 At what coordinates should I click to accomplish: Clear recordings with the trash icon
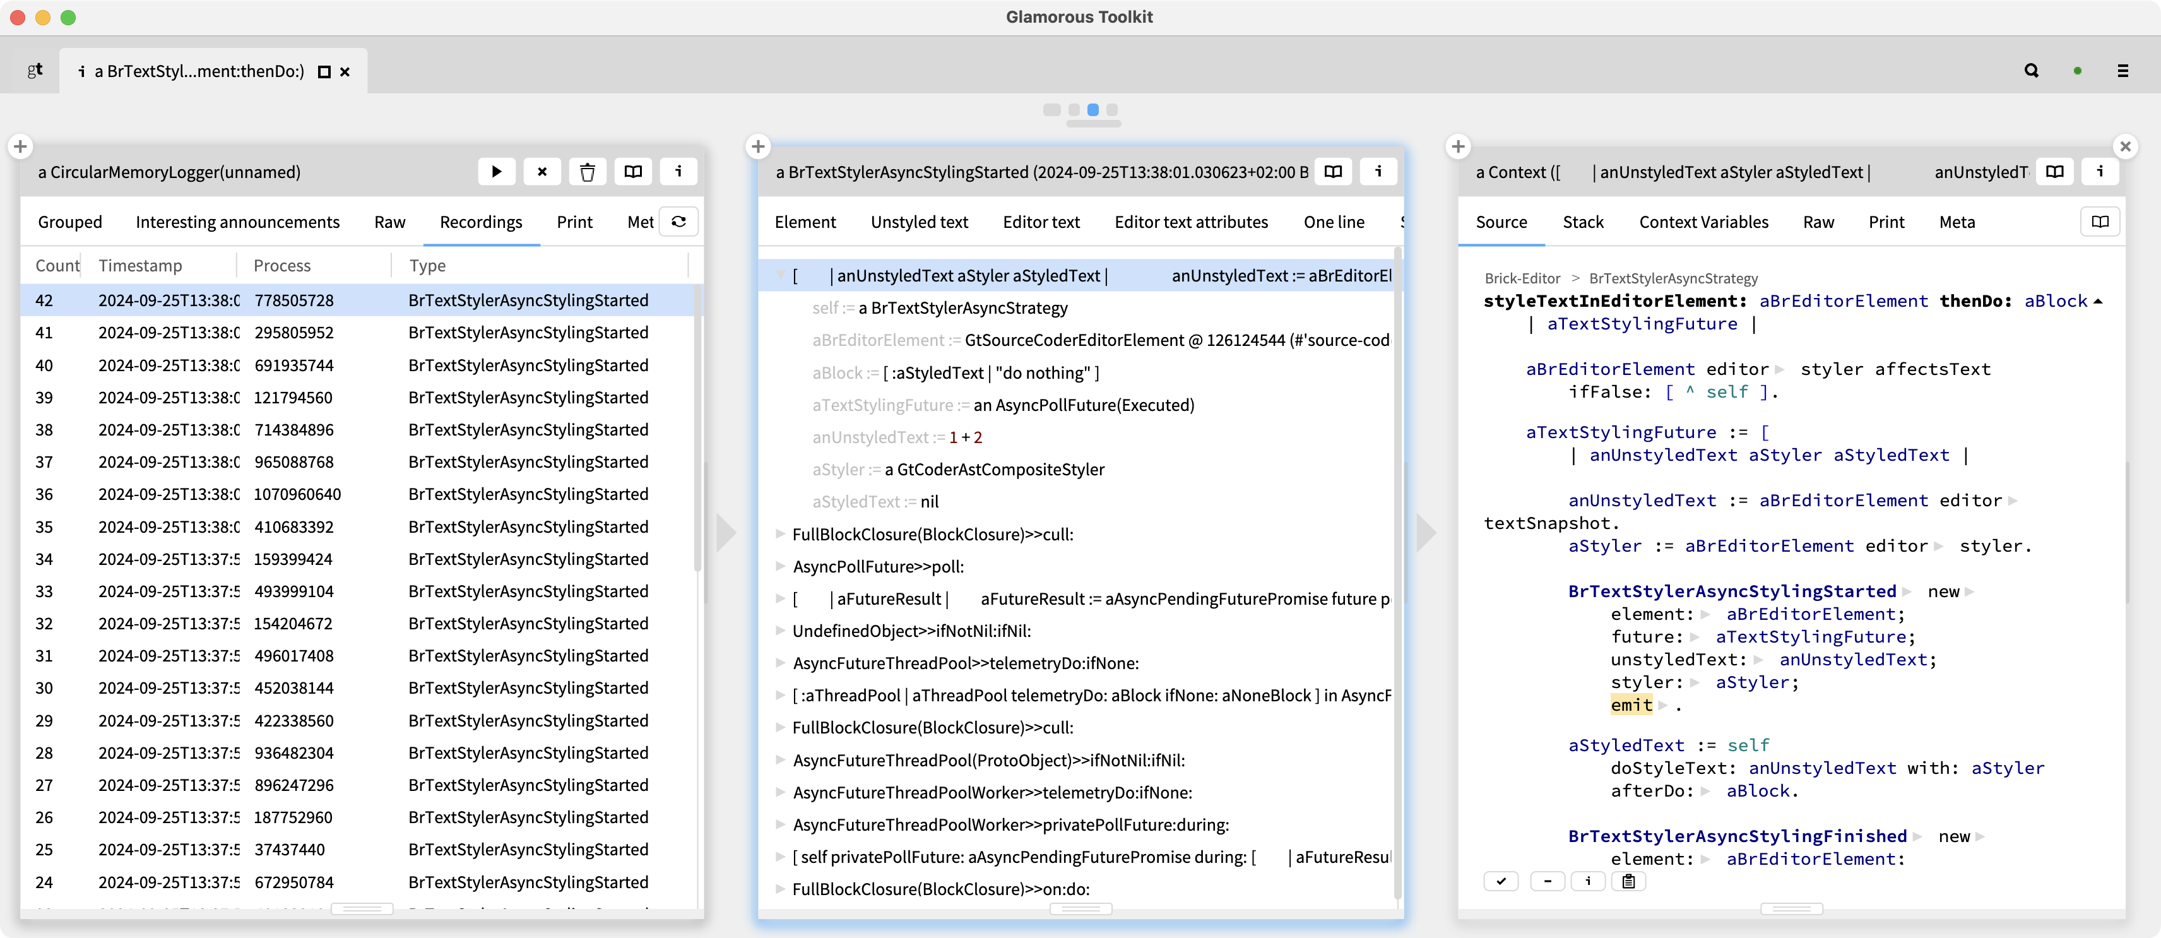tap(587, 172)
